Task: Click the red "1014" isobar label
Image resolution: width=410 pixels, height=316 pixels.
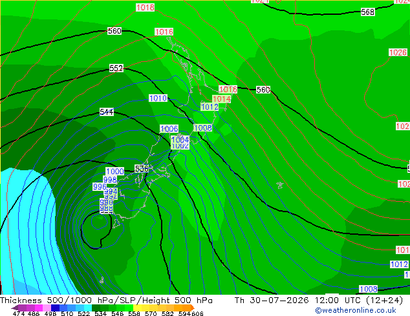Action: [x=221, y=99]
